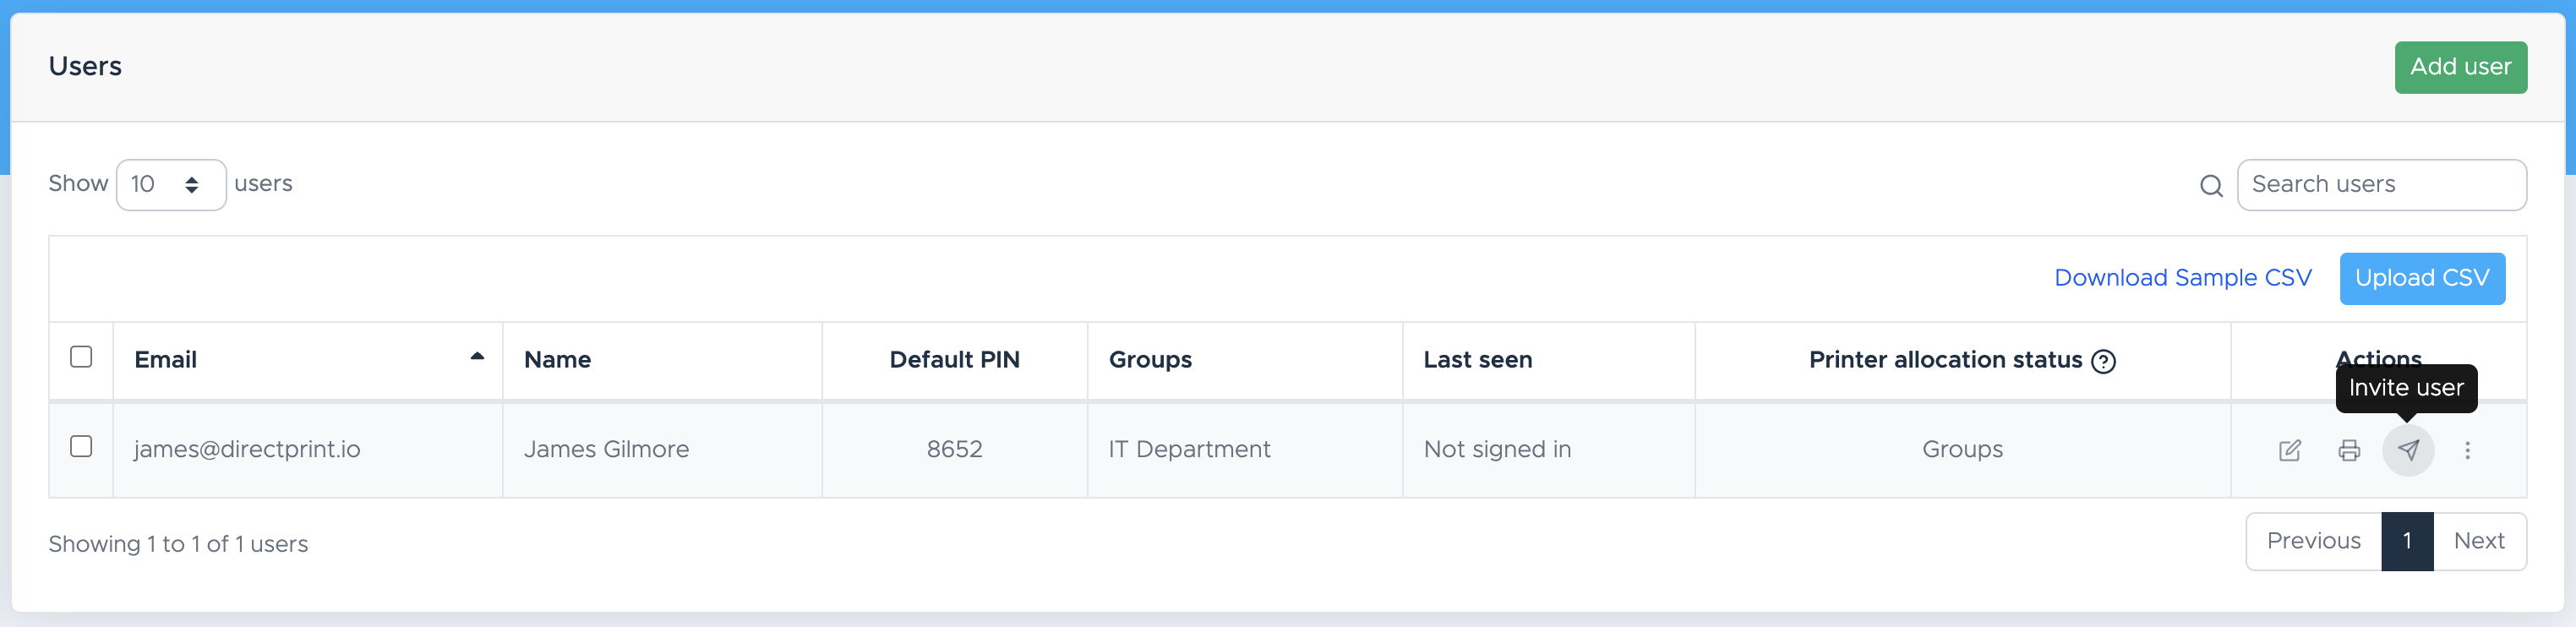Click the edit user pencil icon
Screen dimensions: 2576x627
pos(2289,450)
